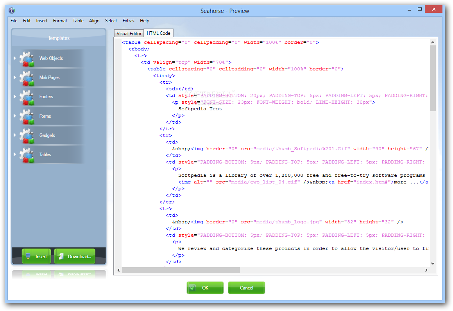Select the Tables label

(45, 155)
